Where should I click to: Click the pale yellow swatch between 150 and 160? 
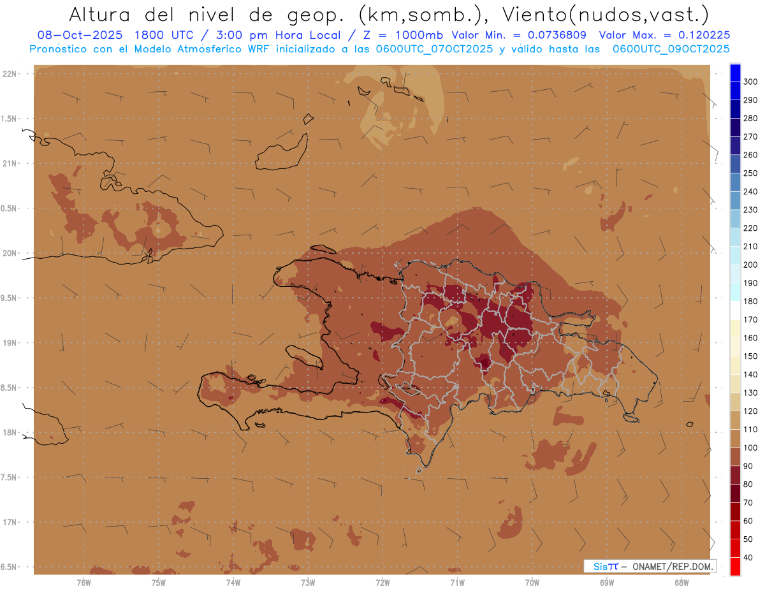(735, 347)
